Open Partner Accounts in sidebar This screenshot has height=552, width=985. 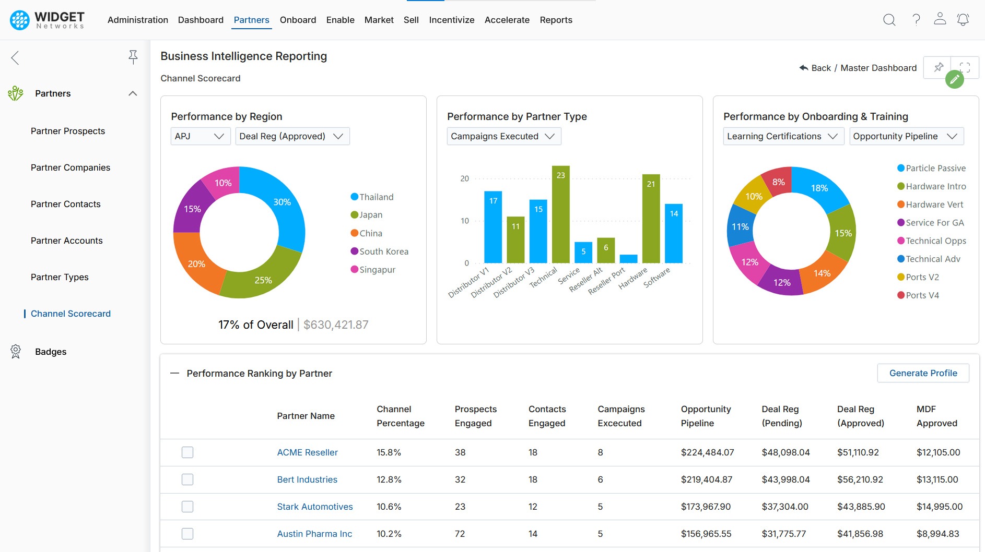click(67, 241)
